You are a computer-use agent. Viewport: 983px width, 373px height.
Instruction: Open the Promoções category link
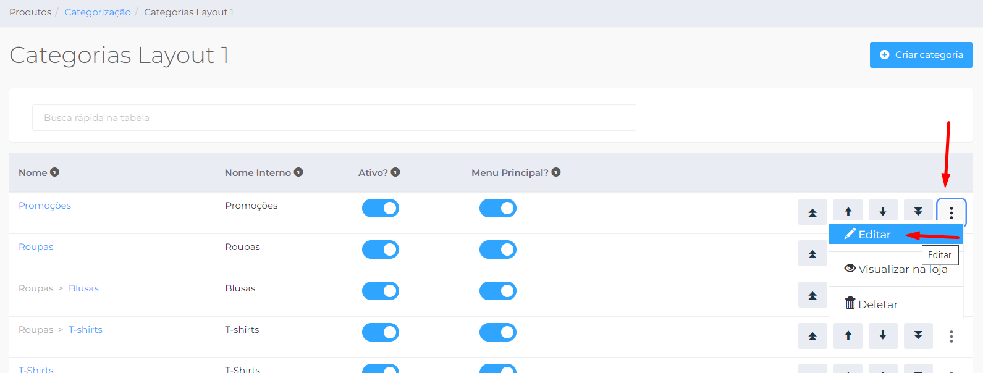(44, 206)
